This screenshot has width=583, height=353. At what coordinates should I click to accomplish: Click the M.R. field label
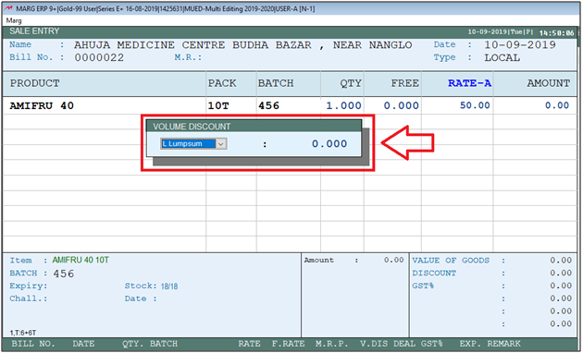[188, 57]
